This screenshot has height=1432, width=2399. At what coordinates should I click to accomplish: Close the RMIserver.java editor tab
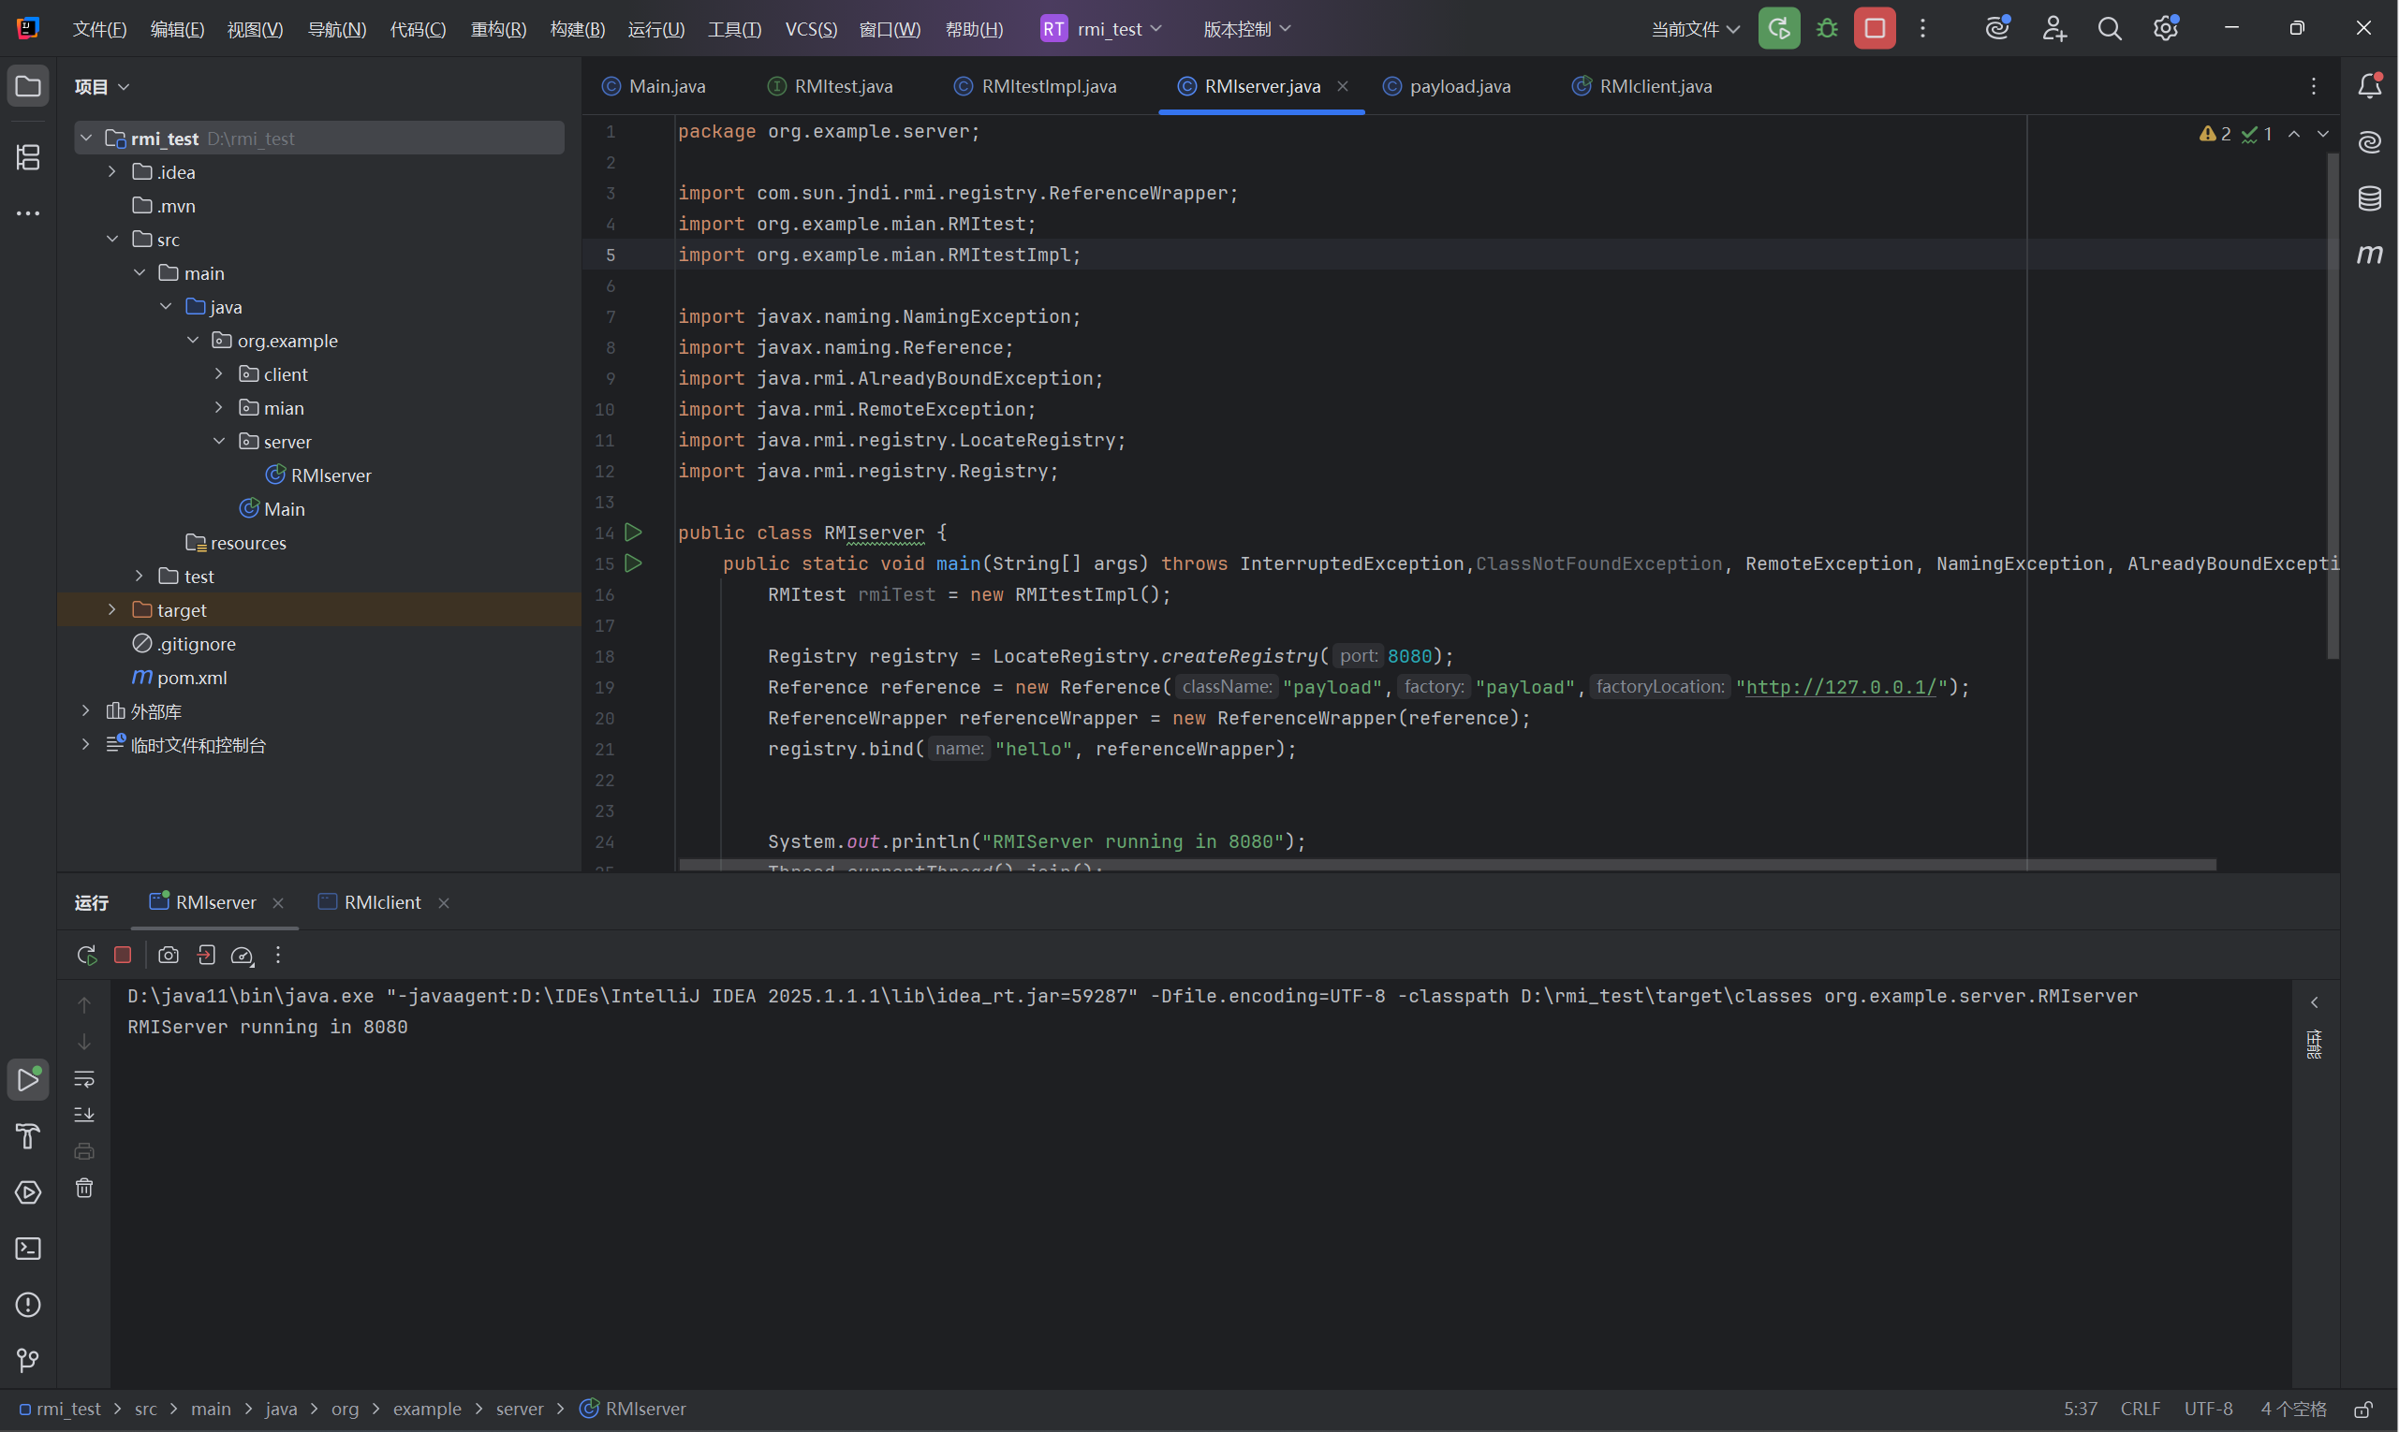coord(1343,87)
